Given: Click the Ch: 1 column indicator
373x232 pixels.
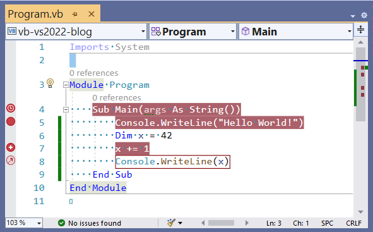Looking at the screenshot, I should click(x=300, y=223).
